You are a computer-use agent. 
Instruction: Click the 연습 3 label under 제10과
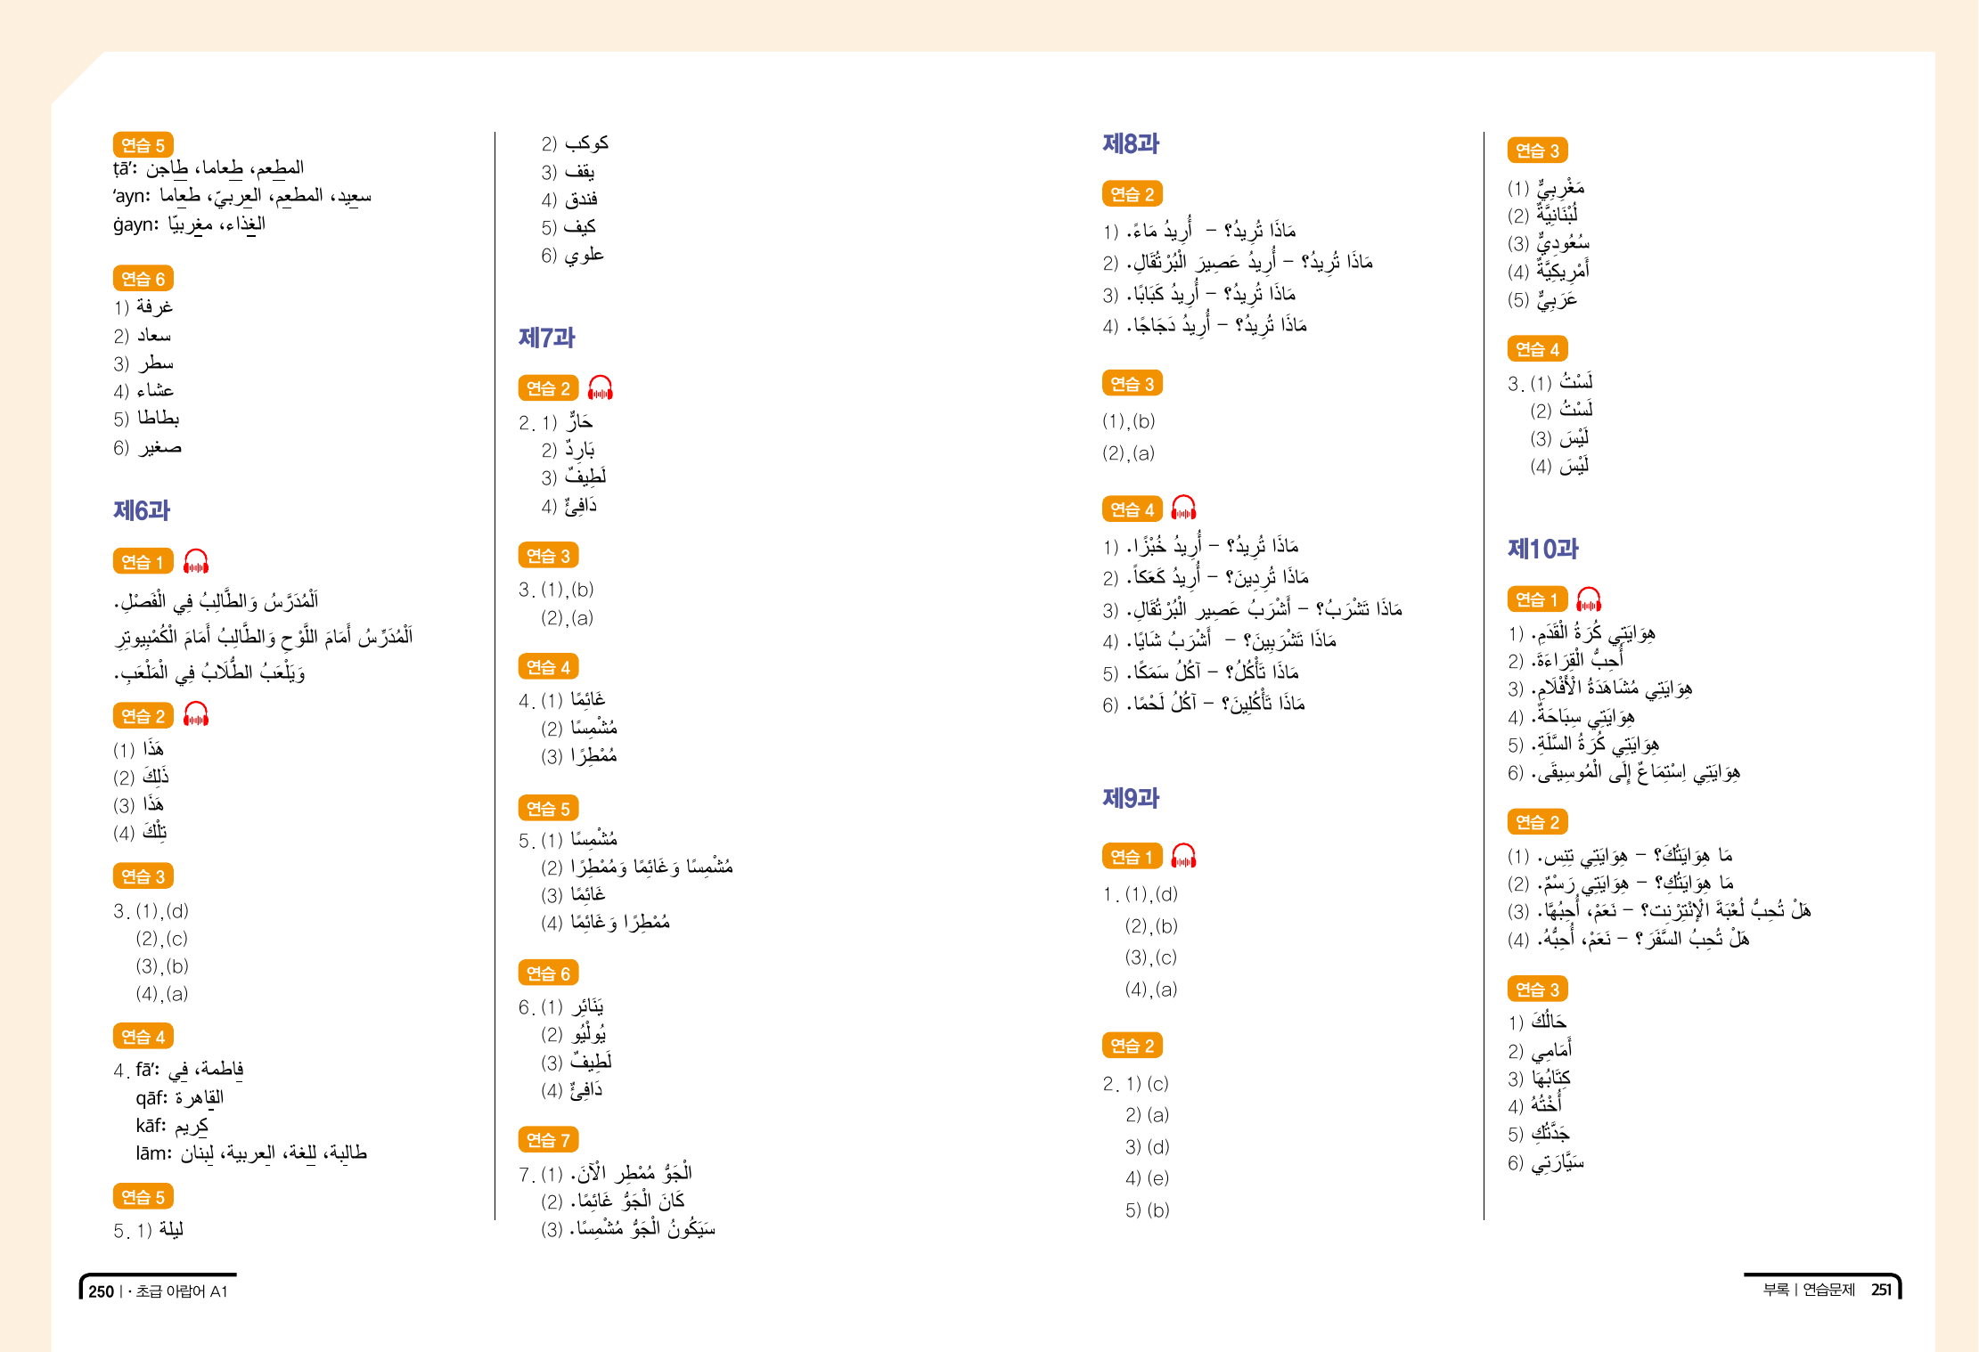point(1537,990)
